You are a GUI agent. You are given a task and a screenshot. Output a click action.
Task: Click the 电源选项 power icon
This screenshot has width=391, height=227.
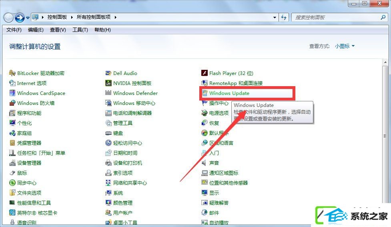(205, 113)
